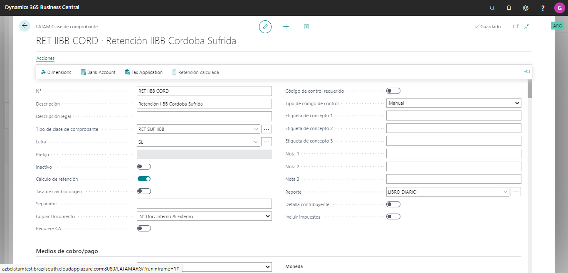The width and height of the screenshot is (568, 273).
Task: Open Tax Application action
Action: [144, 72]
